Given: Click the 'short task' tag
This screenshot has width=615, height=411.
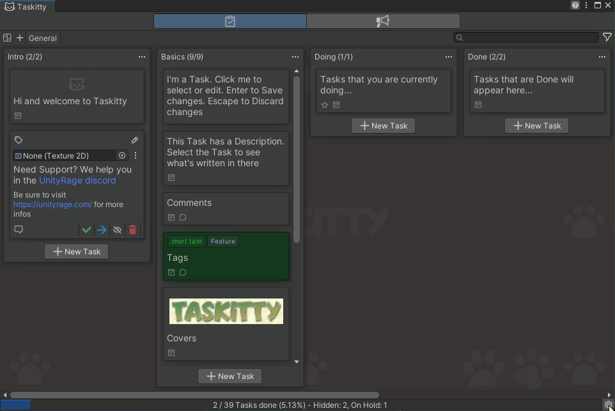Looking at the screenshot, I should coord(187,241).
